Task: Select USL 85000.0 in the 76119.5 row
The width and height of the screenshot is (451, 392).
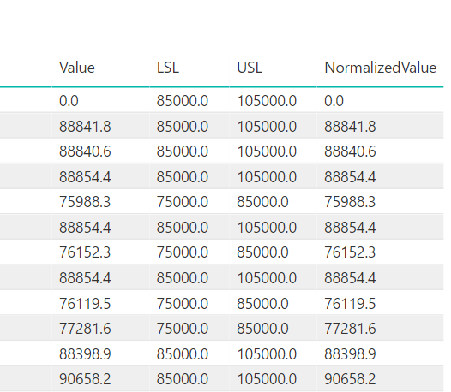Action: pos(262,304)
